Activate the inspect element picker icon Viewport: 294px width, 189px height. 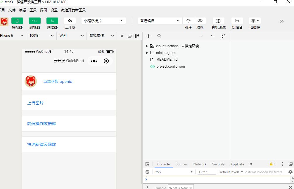[148, 164]
